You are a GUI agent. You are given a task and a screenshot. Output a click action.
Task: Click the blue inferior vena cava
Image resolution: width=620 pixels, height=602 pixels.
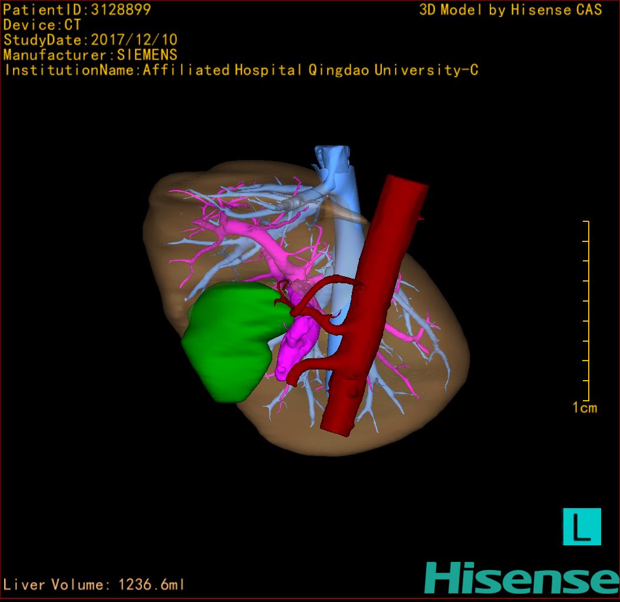[344, 246]
